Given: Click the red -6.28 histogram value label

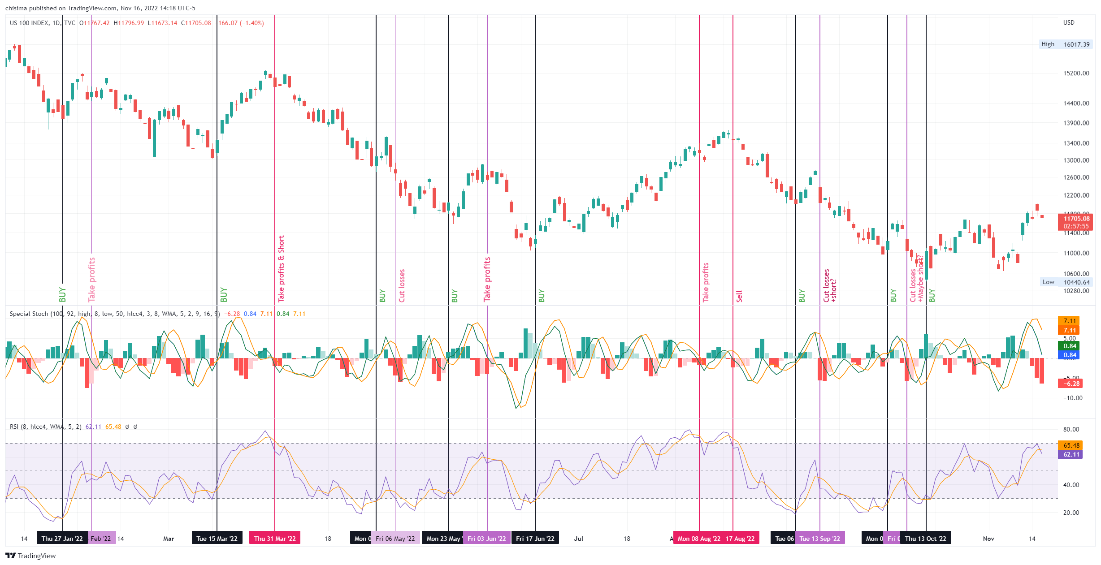Looking at the screenshot, I should point(1071,384).
